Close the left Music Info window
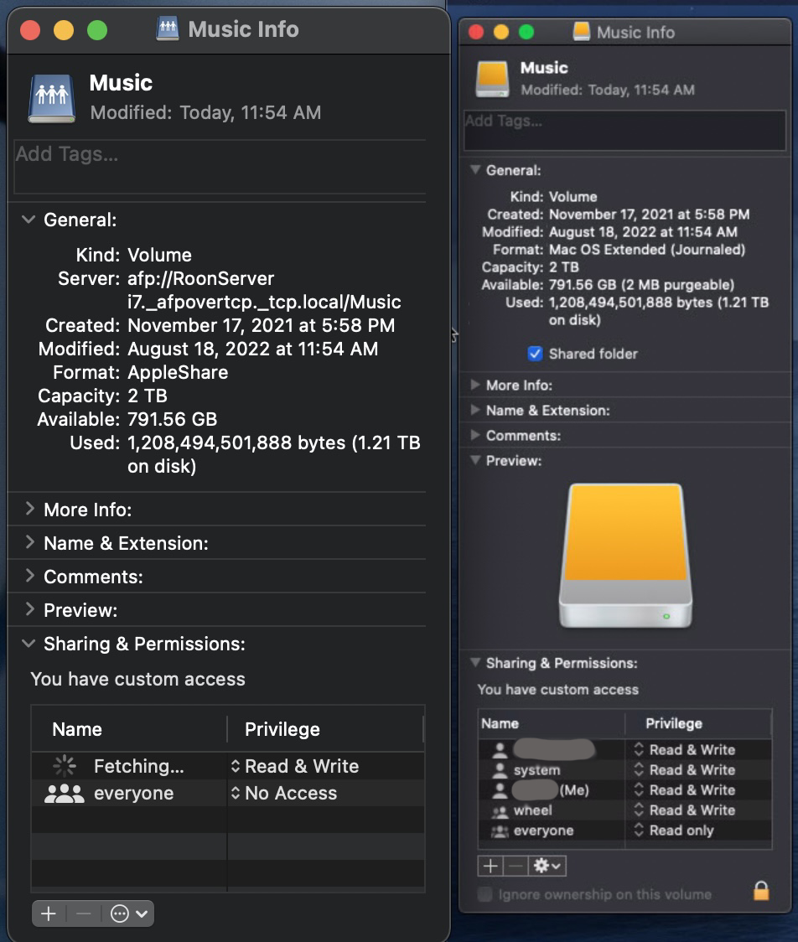 (x=30, y=29)
